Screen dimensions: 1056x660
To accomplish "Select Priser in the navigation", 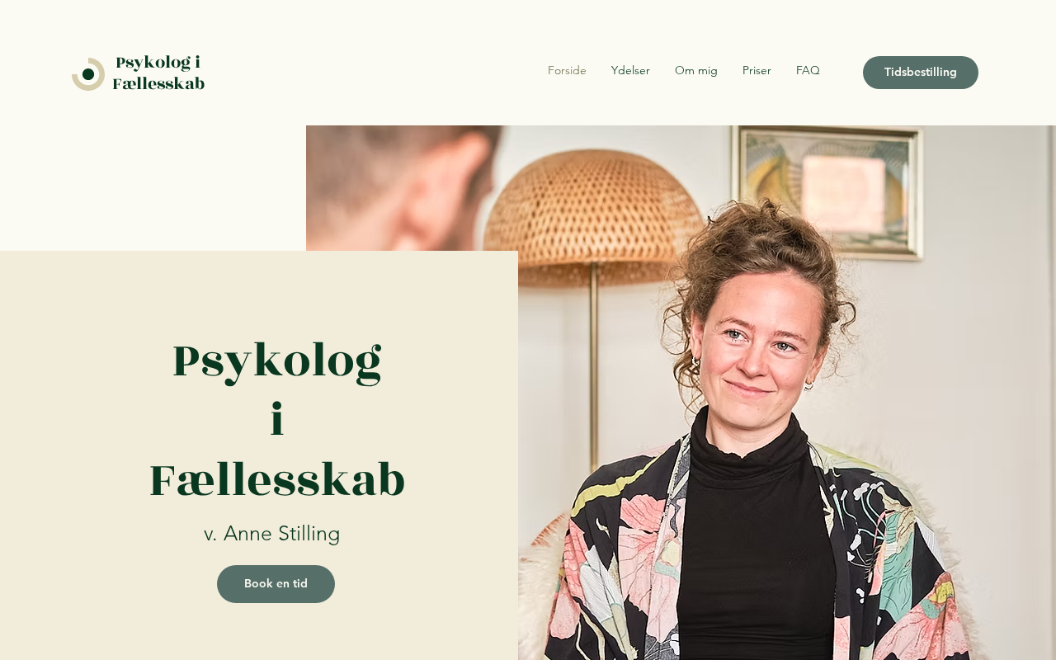I will tap(757, 71).
